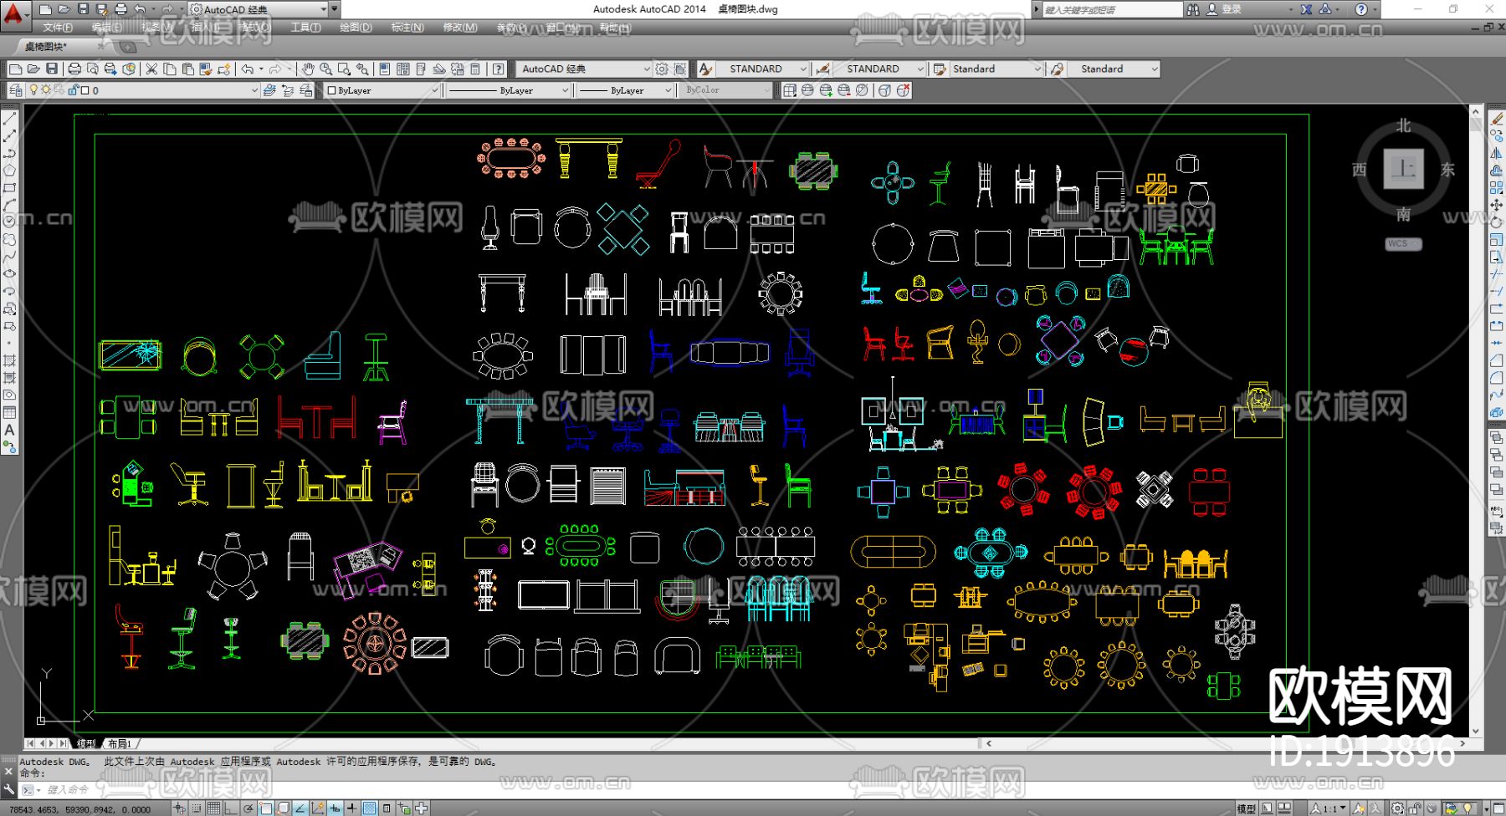Expand the layer '0' dropdown list
Screen dimensions: 1506x816
[254, 90]
